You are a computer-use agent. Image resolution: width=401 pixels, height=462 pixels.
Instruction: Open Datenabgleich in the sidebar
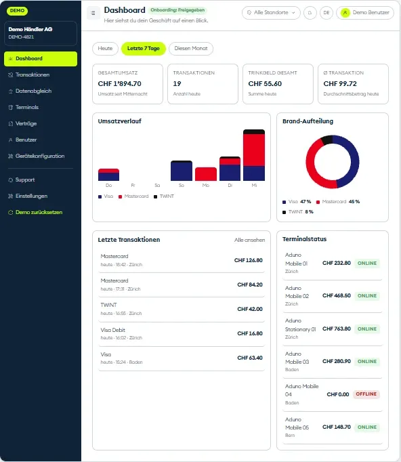(x=41, y=91)
